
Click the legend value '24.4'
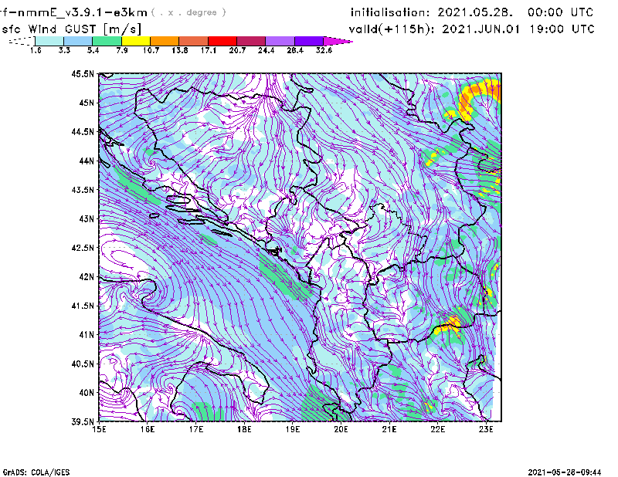[x=266, y=50]
